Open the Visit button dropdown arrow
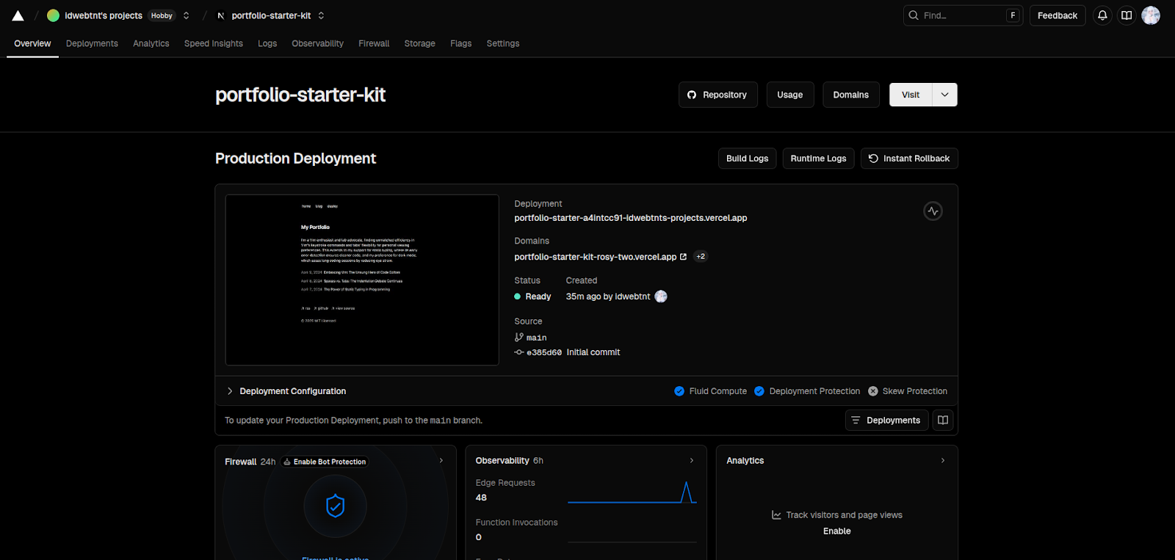 click(x=944, y=95)
